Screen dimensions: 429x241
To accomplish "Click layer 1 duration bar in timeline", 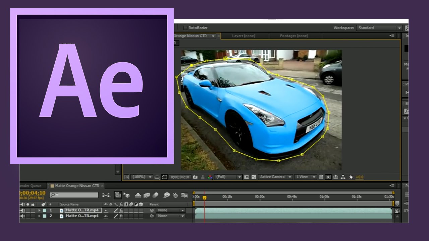I will [293, 210].
